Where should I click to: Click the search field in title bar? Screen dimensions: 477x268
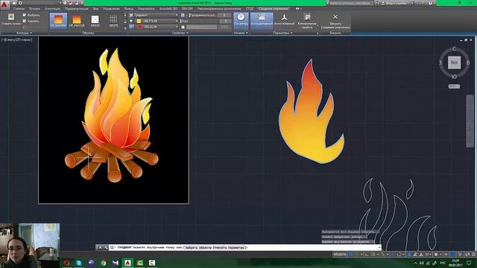(x=351, y=3)
